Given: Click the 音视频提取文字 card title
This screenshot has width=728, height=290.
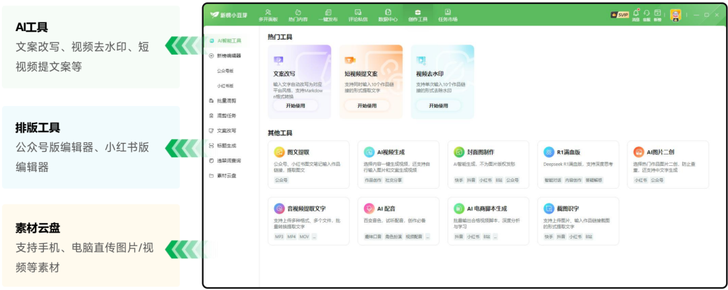Looking at the screenshot, I should tap(307, 208).
